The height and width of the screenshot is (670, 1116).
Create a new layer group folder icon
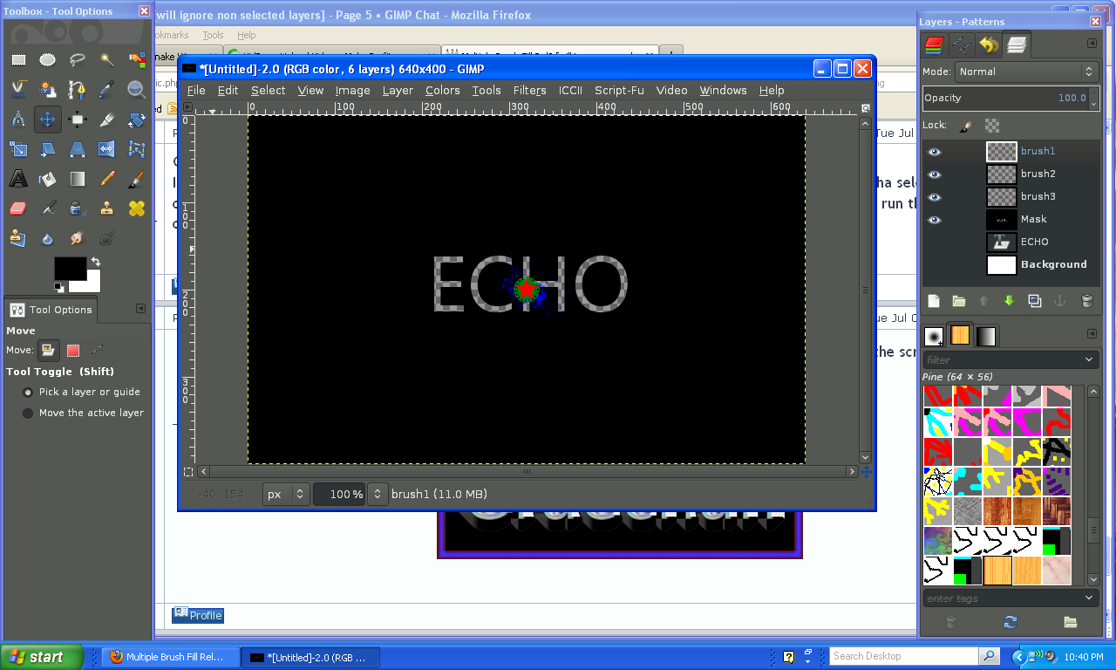click(x=959, y=301)
